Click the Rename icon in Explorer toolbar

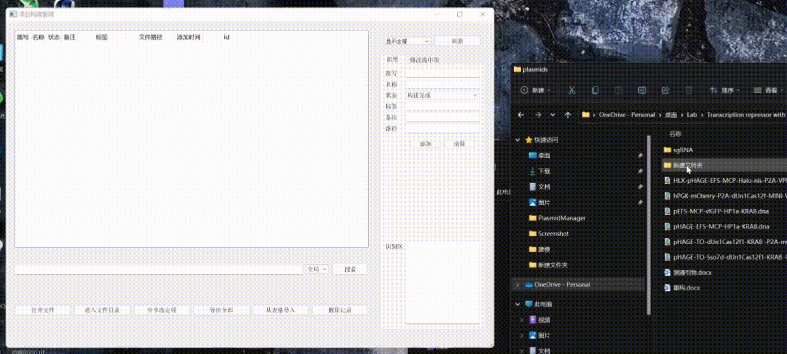(642, 90)
